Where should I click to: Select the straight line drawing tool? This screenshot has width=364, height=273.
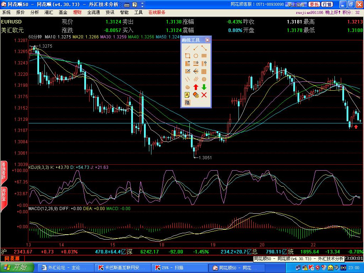(188, 48)
